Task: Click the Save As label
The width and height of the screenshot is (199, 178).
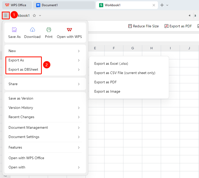Action: [x=14, y=37]
